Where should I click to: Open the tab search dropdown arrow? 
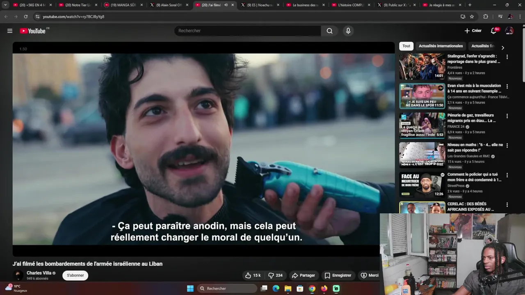click(5, 5)
